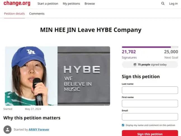
Task: Click the 75 people signed today badge
Action: tap(150, 65)
